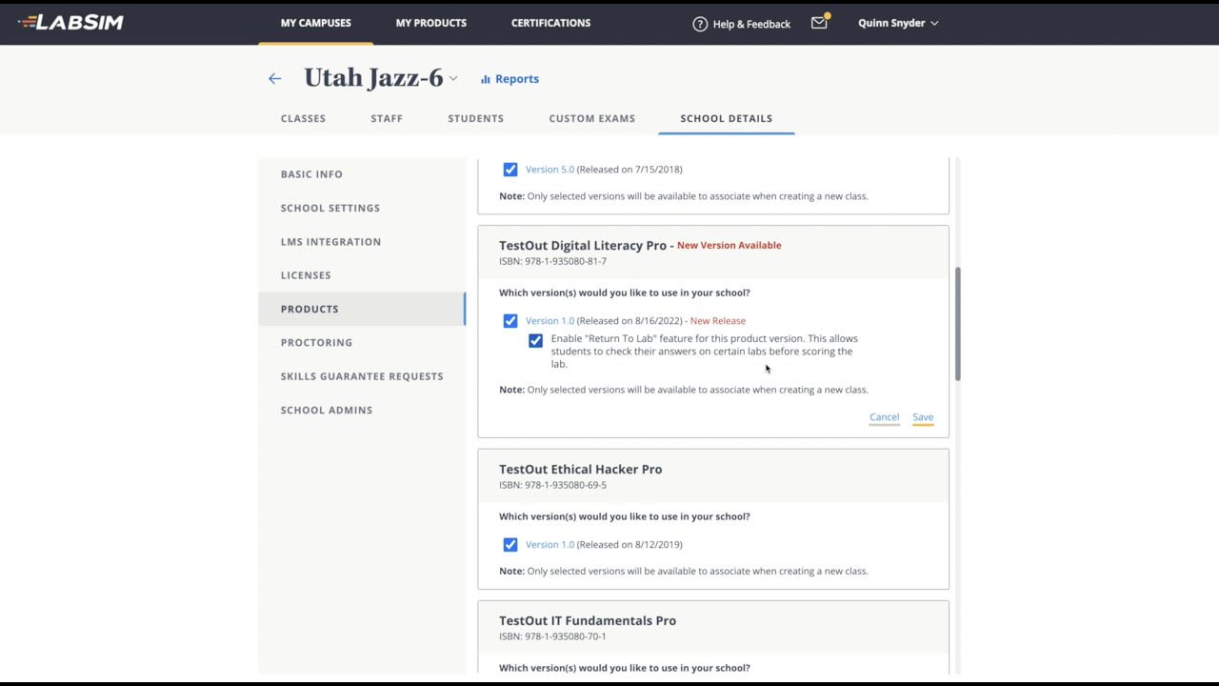Click the Utah Jazz-6 school title
Screen dimensions: 1219x686
point(373,78)
